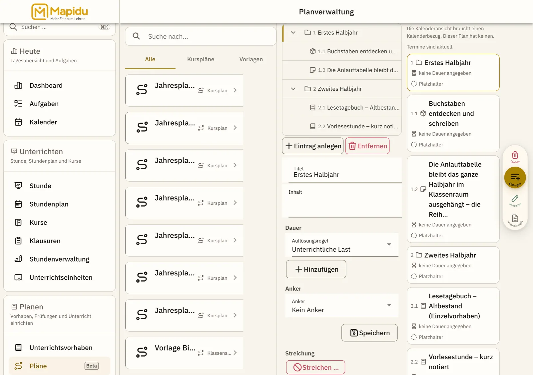Click the Jahresplan ausgeben document icon
Viewport: 533px width, 375px height.
pyautogui.click(x=515, y=219)
